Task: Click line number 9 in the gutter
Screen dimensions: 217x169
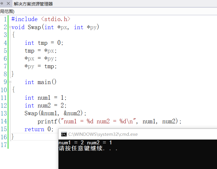Action: point(5,82)
